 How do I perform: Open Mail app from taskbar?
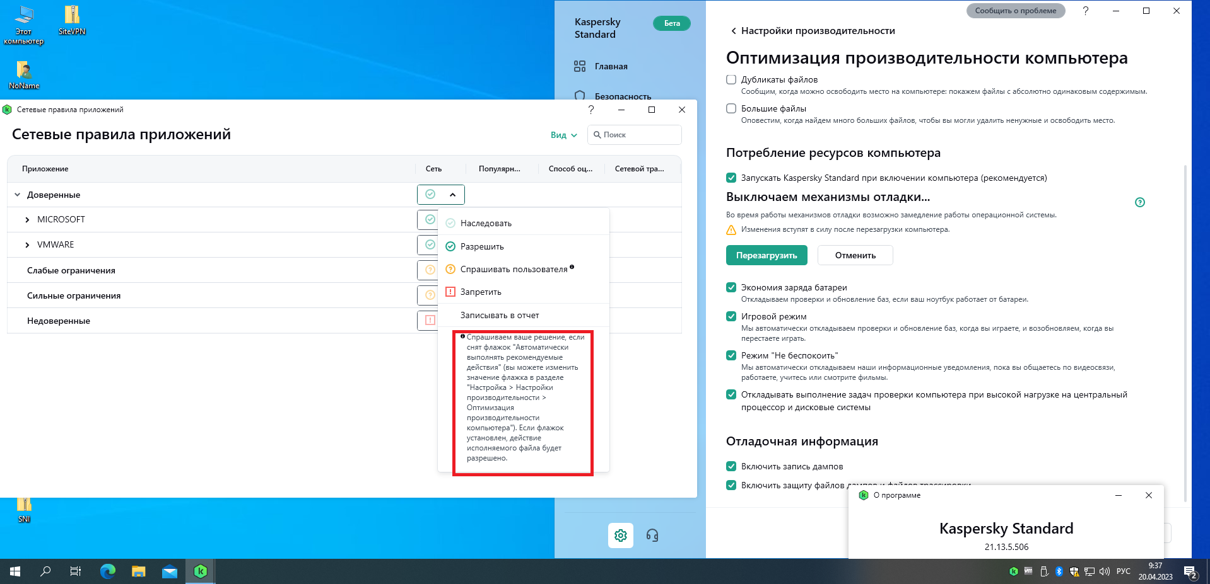pos(170,571)
